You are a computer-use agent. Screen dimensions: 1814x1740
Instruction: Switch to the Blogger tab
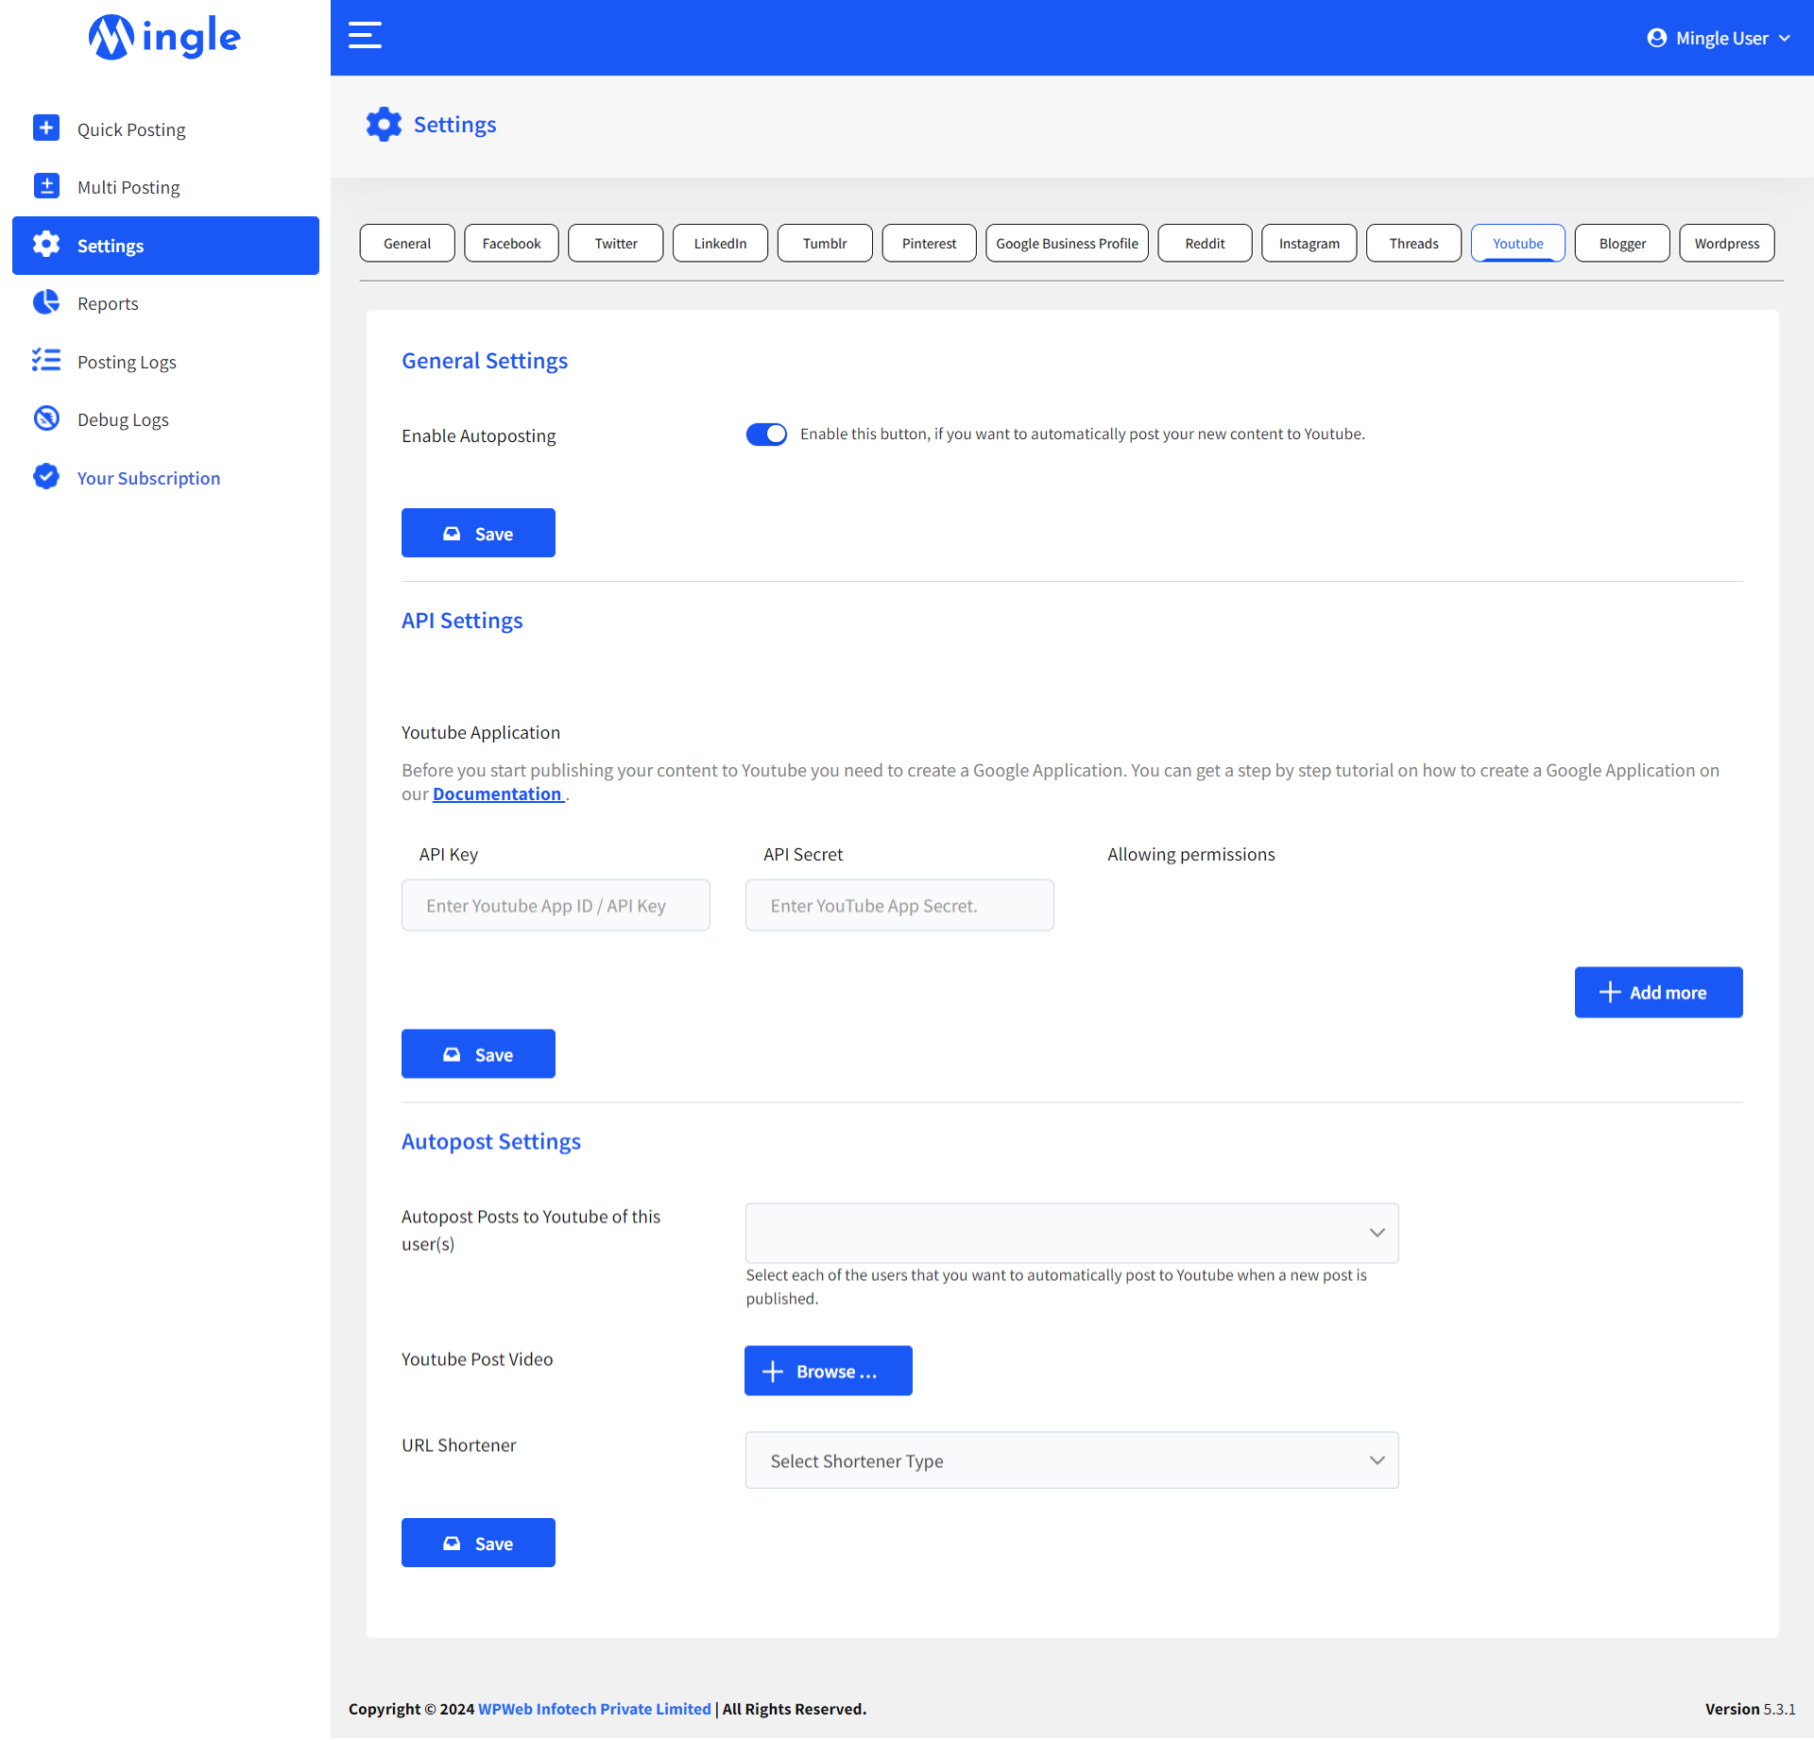pyautogui.click(x=1622, y=243)
